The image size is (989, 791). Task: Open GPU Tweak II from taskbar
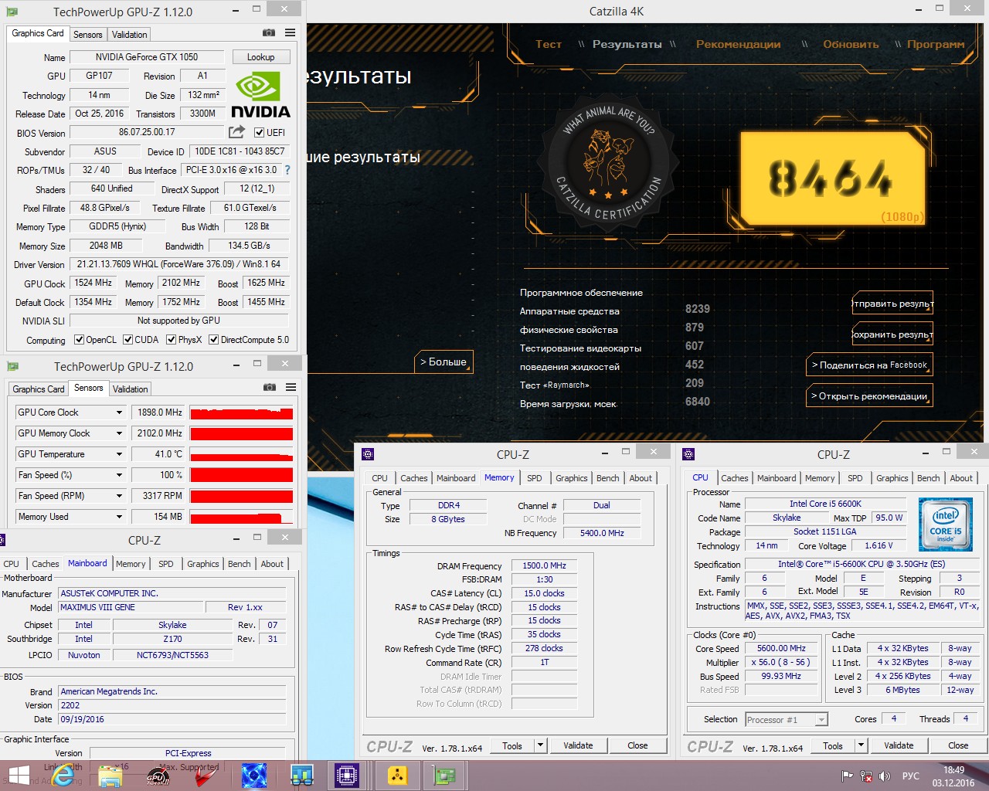point(158,776)
